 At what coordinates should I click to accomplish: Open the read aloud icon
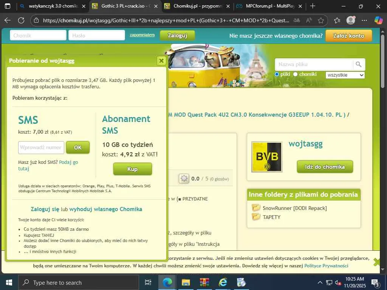click(309, 20)
